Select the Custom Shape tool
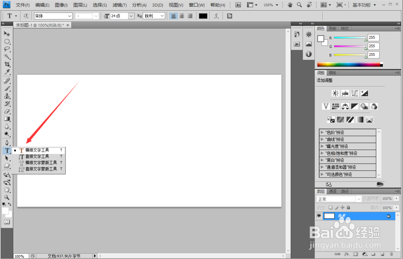 [x=7, y=166]
